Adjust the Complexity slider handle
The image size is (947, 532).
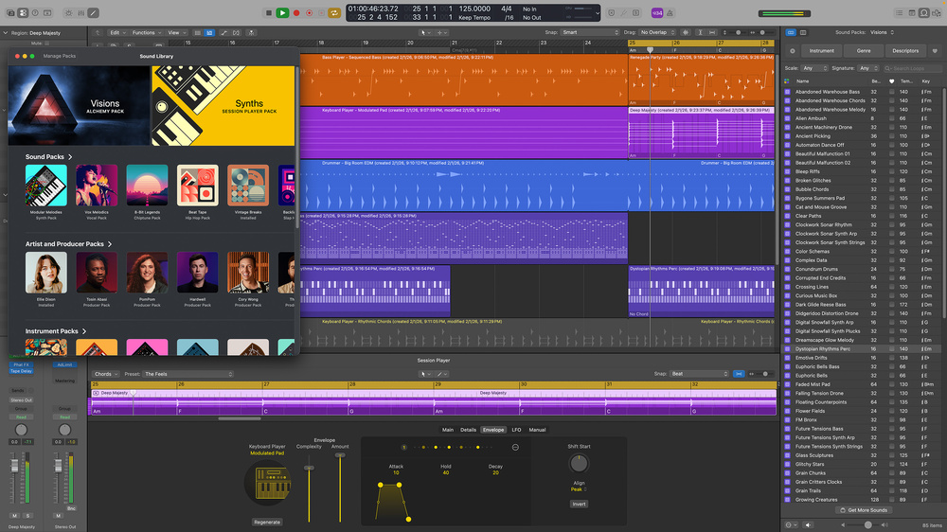click(x=309, y=468)
